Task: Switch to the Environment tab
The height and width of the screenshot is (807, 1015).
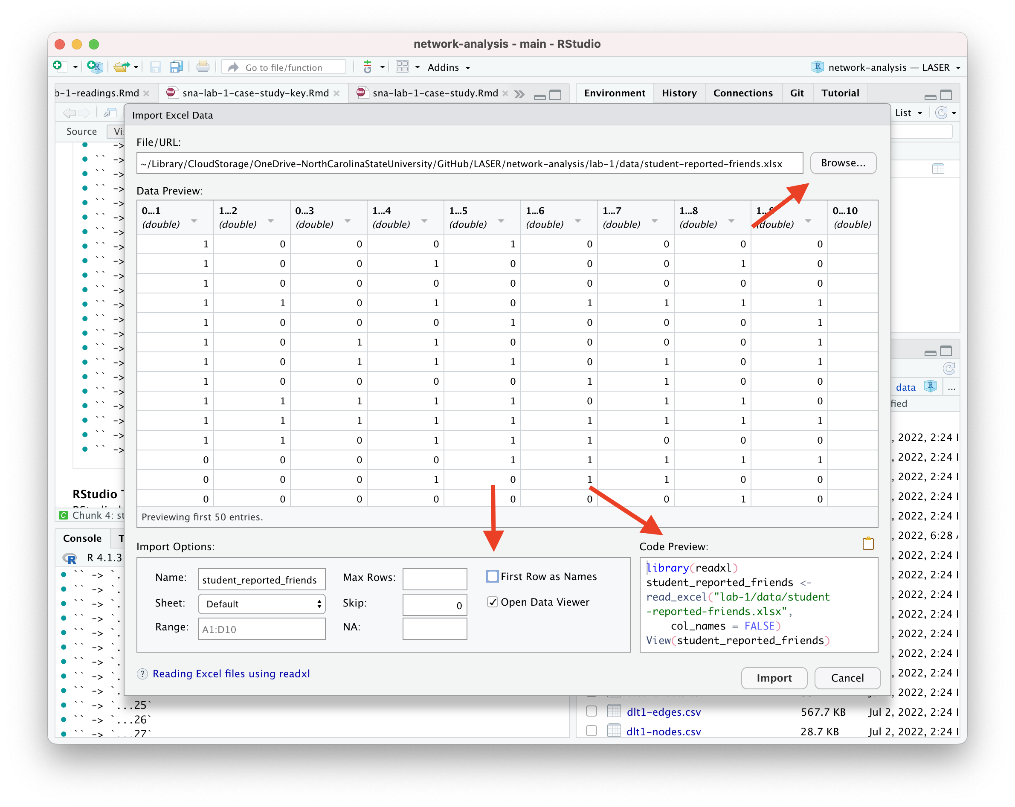Action: click(615, 93)
